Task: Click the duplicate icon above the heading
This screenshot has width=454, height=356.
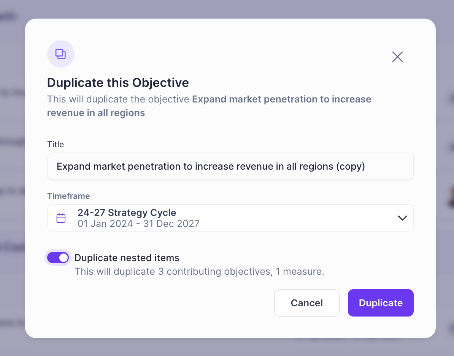Action: pyautogui.click(x=61, y=54)
